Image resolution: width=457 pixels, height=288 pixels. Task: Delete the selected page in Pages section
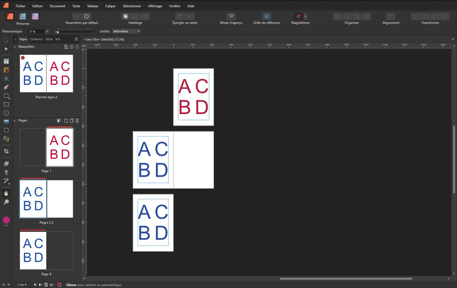coord(77,121)
